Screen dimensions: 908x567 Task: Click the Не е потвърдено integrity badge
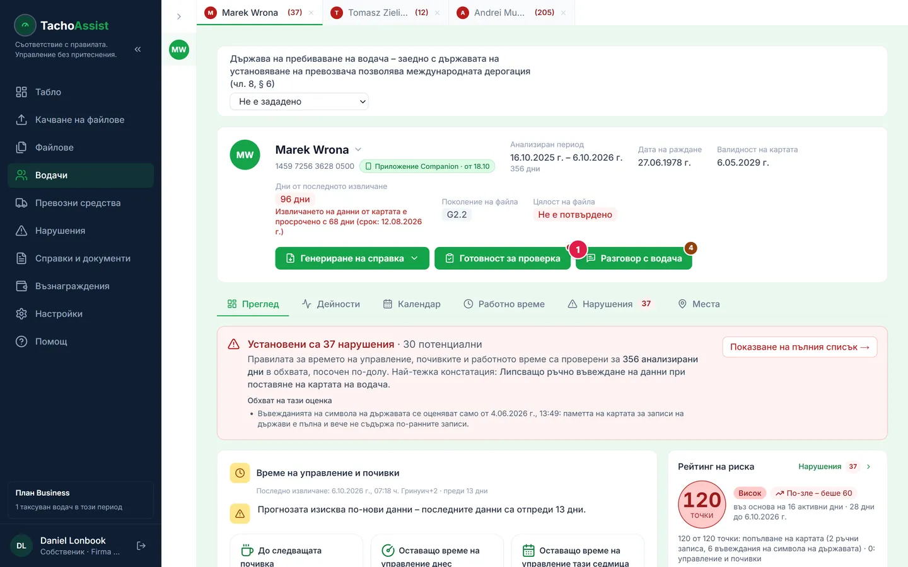pos(575,215)
